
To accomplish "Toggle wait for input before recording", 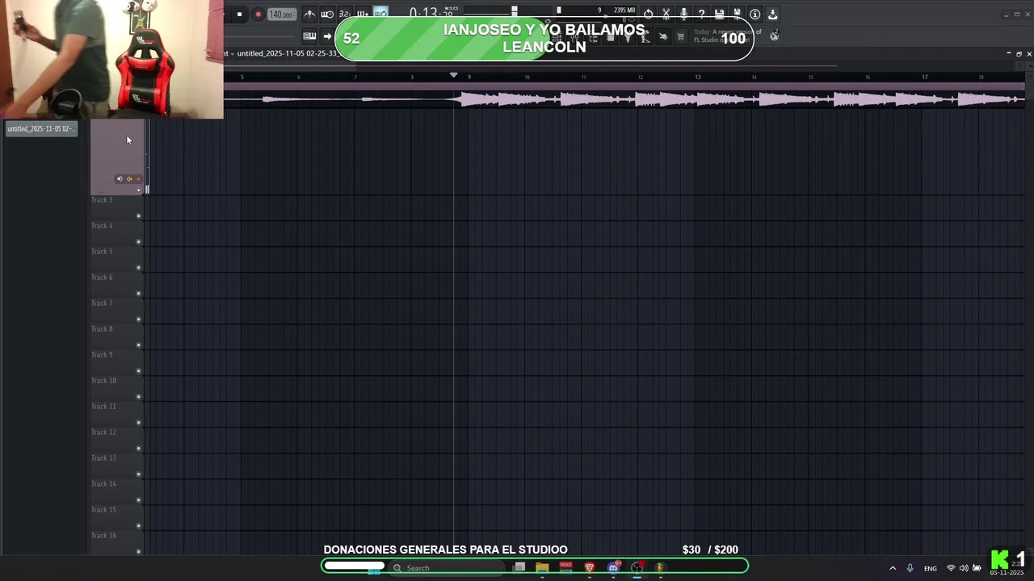I will [x=327, y=15].
